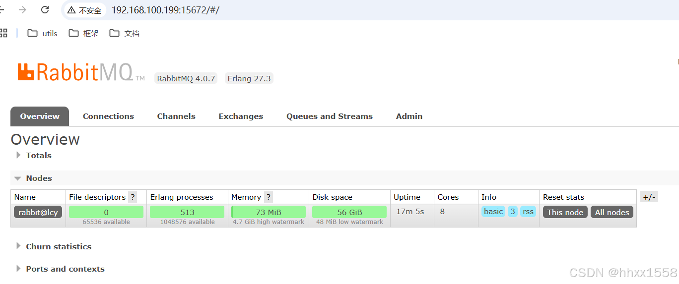Viewport: 679px width, 284px height.
Task: Click the Memory 73 MiB bar
Action: pos(269,212)
